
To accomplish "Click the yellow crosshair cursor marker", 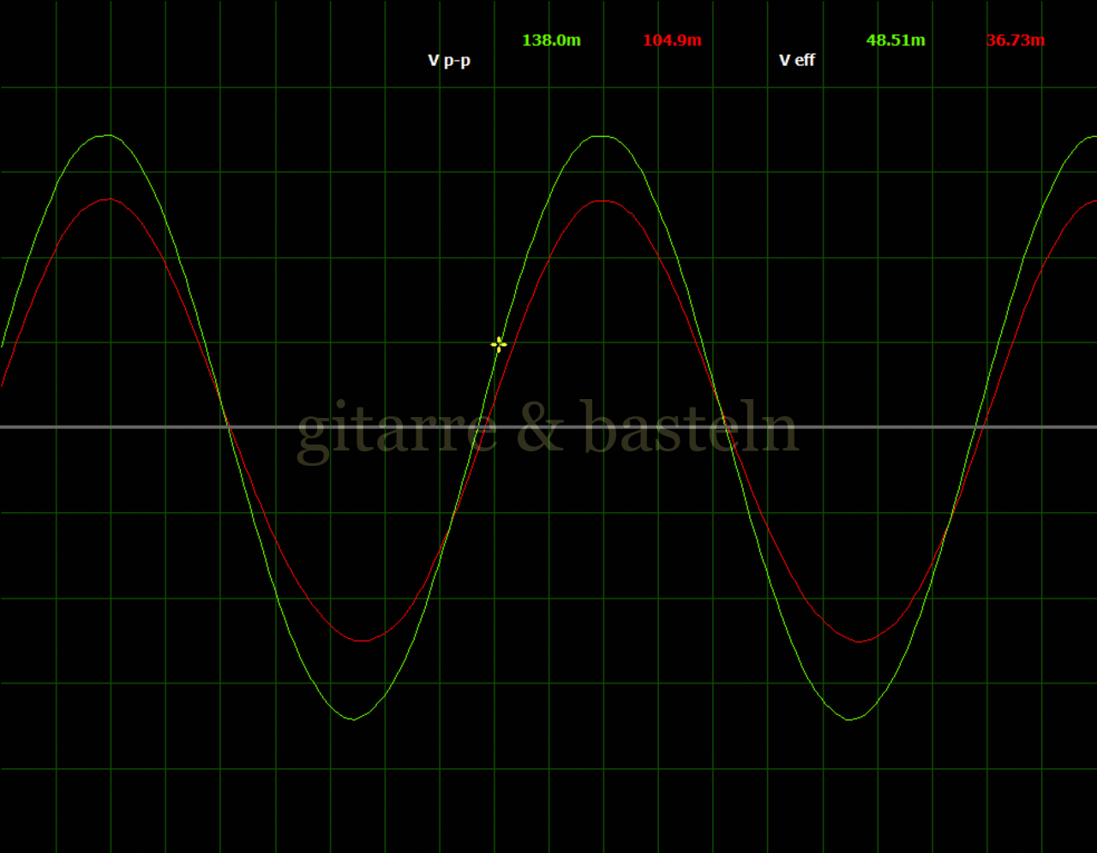I will [499, 344].
